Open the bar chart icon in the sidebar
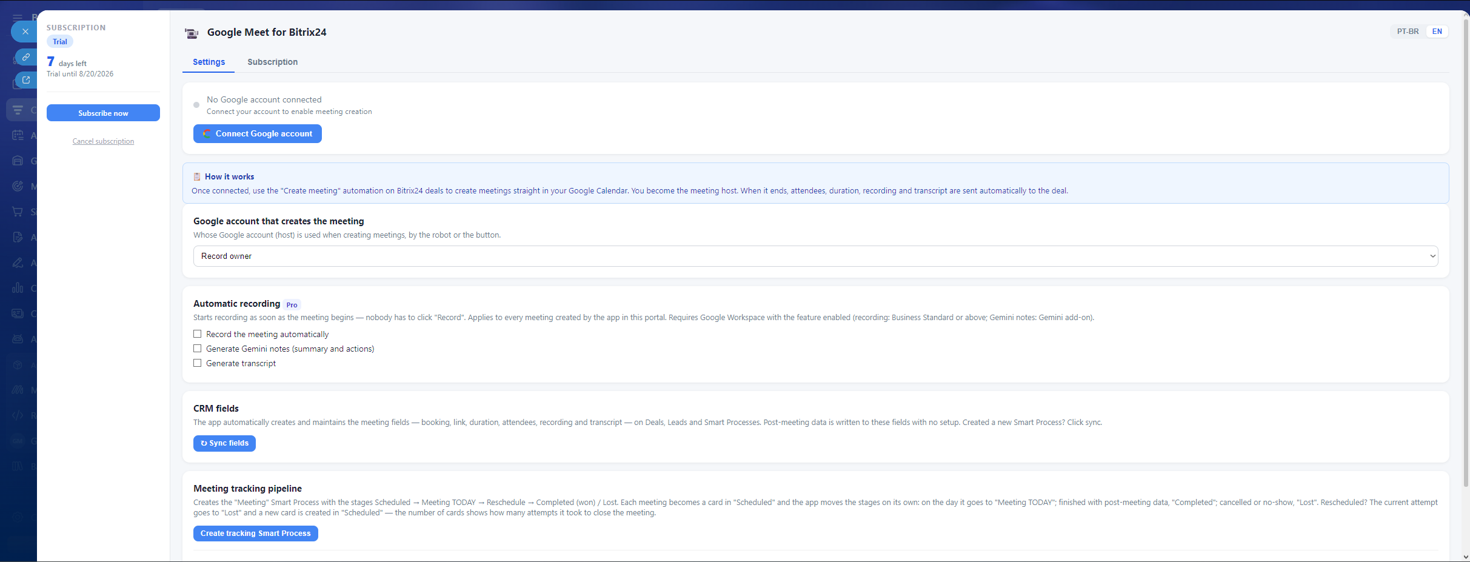 coord(18,288)
